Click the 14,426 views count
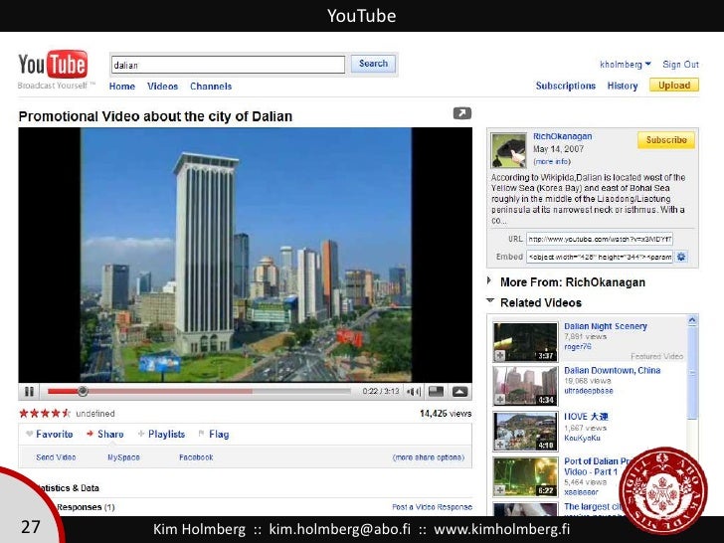This screenshot has width=724, height=543. (446, 414)
